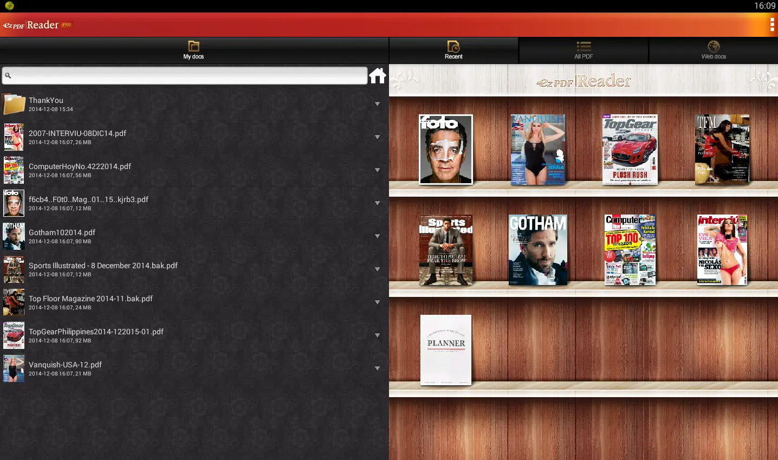
Task: Select Gotham102014.pdf file name
Action: pyautogui.click(x=62, y=232)
